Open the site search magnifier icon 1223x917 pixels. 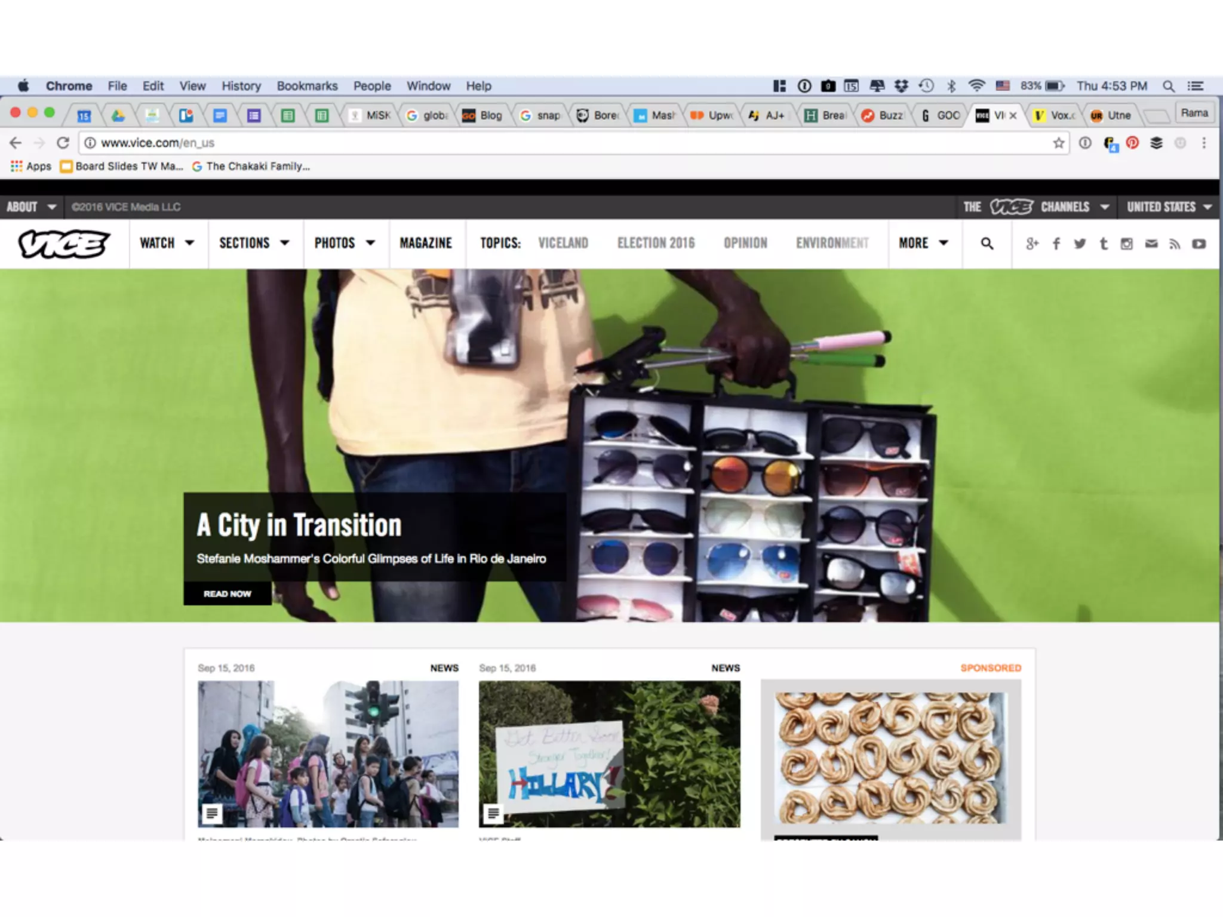pos(987,244)
